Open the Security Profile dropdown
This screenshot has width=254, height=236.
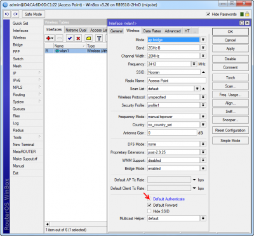click(x=203, y=105)
